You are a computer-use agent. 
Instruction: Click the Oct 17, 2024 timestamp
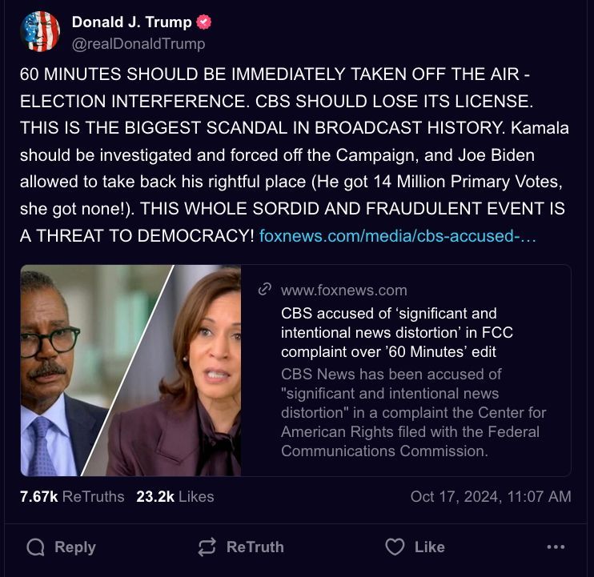(x=490, y=496)
